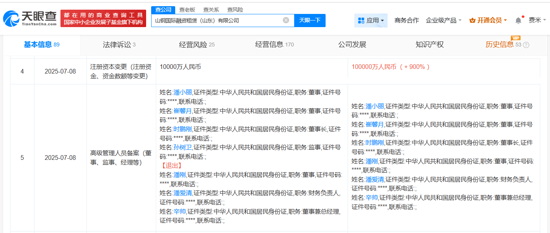Open the 企业级产品 dropdown menu
Viewport: 550px width, 233px height.
coord(443,20)
